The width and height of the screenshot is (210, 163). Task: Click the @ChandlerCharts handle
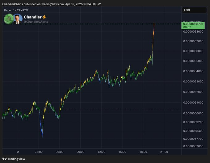[36, 22]
